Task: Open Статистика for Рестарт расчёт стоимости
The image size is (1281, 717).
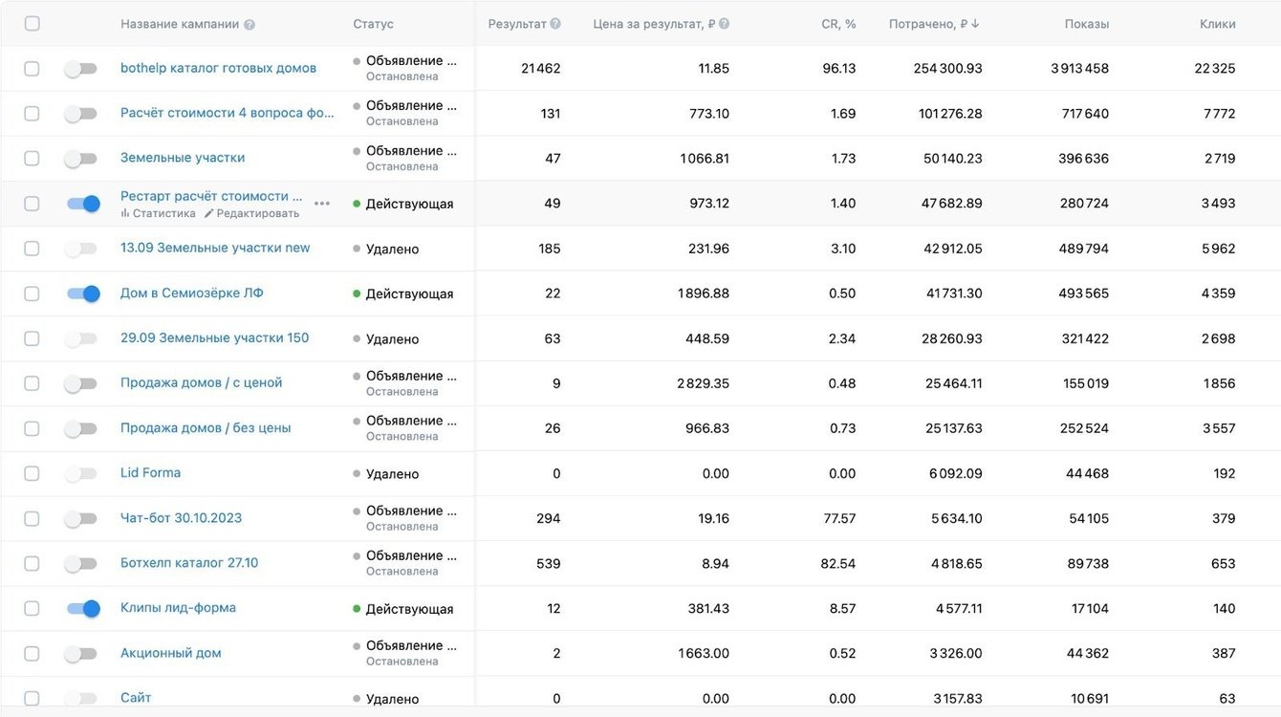Action: (x=158, y=213)
